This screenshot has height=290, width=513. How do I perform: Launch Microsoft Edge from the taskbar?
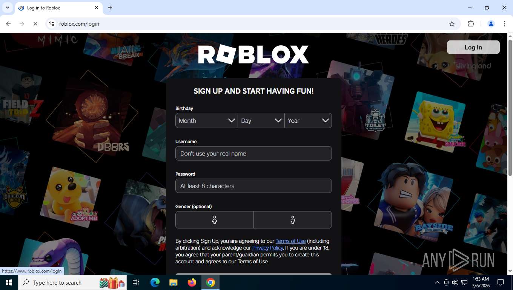coord(155,282)
